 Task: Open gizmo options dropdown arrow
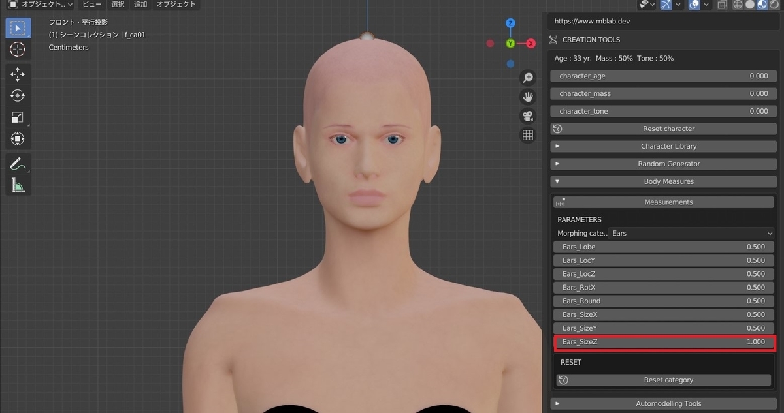point(678,5)
